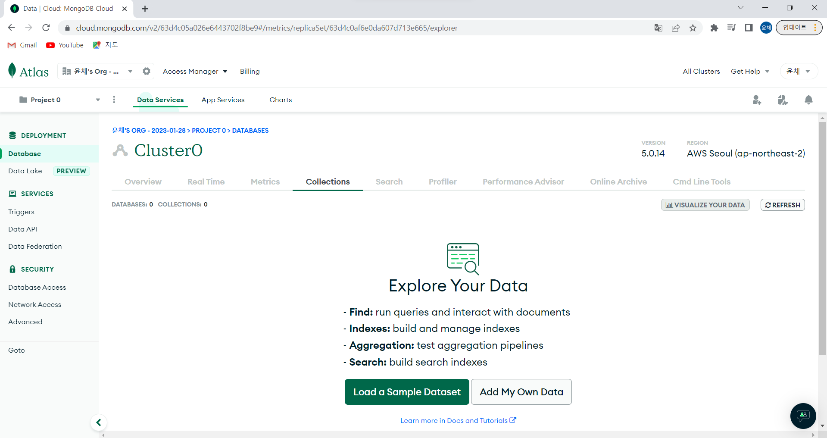Click the PROJECT 0 breadcrumb link
The image size is (827, 438).
(x=209, y=131)
